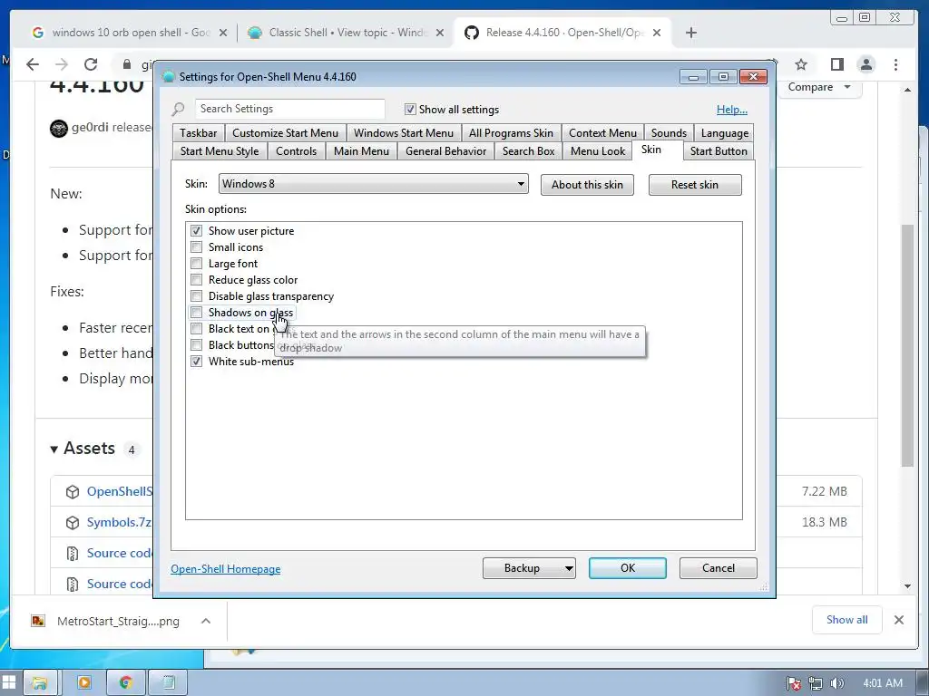Open a new Chrome tab with plus
The image size is (929, 696).
(690, 33)
